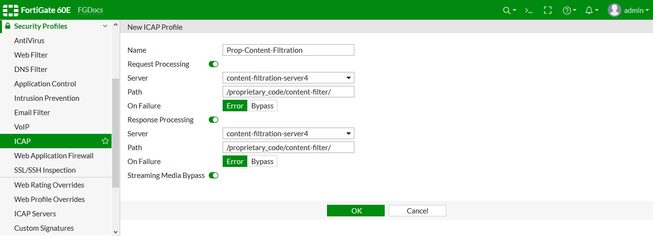Viewport: 653px width, 236px height.
Task: Open the Web Filter menu item
Action: pos(31,55)
